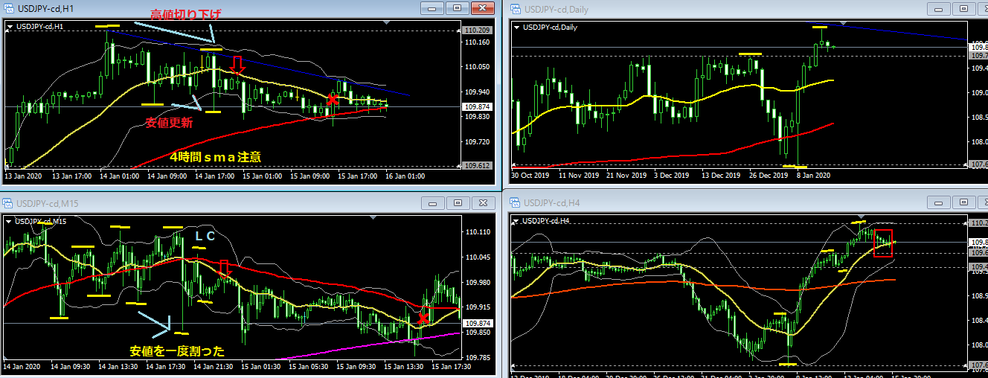The image size is (988, 378).
Task: Click the chart icon in the USDJPY-cd,H4 title bar
Action: click(515, 202)
